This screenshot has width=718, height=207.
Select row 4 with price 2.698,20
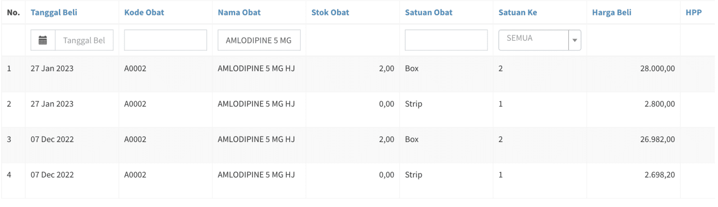tap(359, 180)
